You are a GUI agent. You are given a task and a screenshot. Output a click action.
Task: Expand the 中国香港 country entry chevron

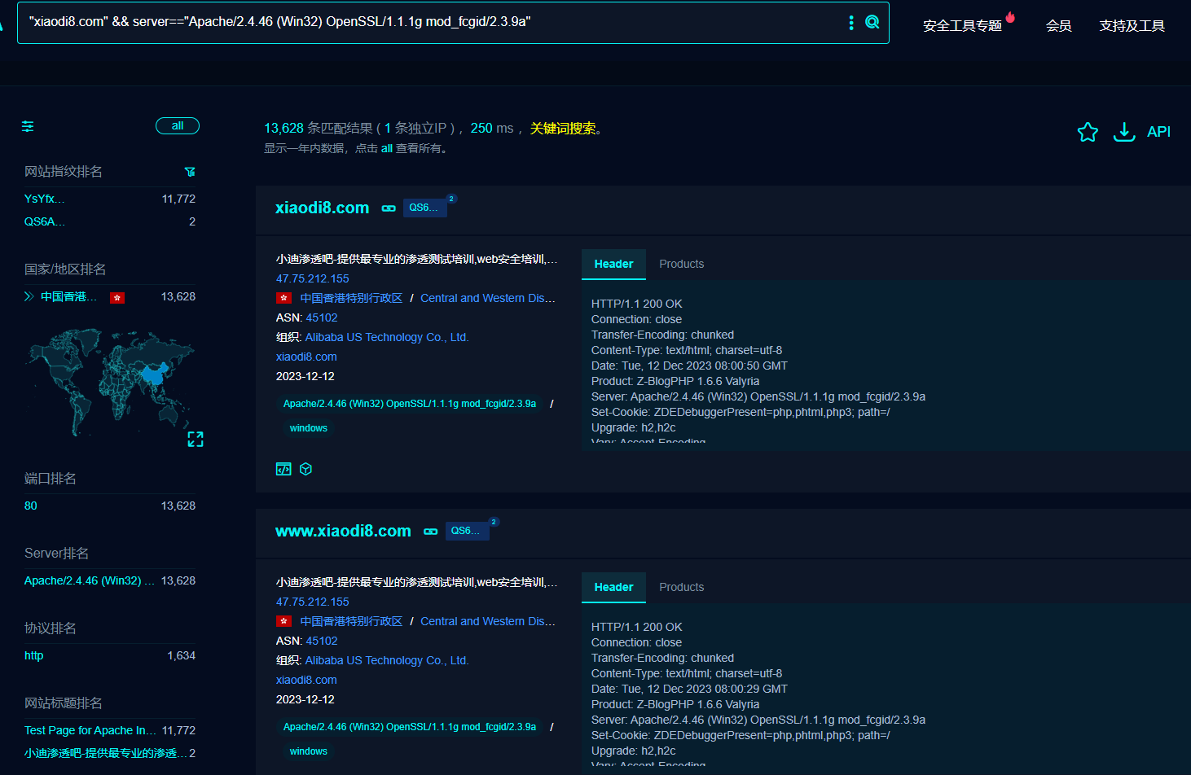point(29,296)
